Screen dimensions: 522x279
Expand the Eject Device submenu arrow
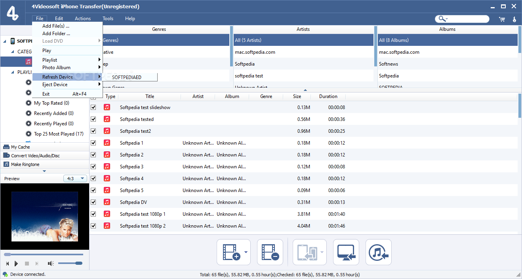pos(100,85)
